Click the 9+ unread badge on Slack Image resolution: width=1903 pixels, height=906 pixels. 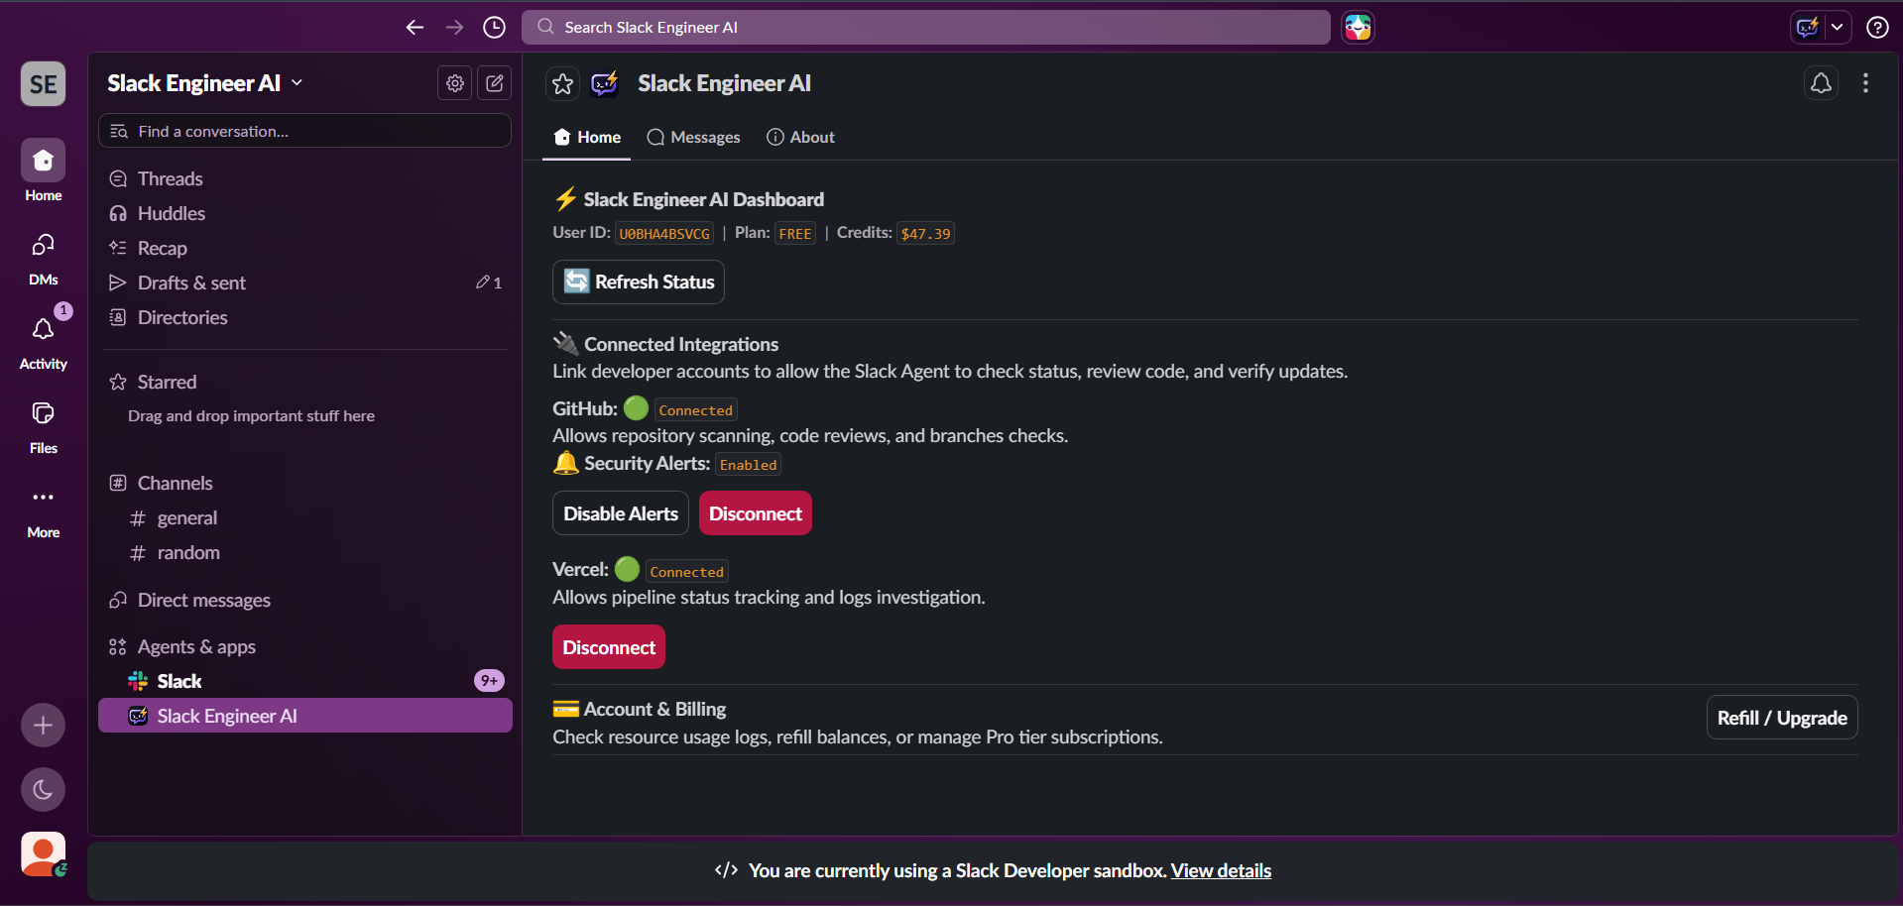(489, 681)
